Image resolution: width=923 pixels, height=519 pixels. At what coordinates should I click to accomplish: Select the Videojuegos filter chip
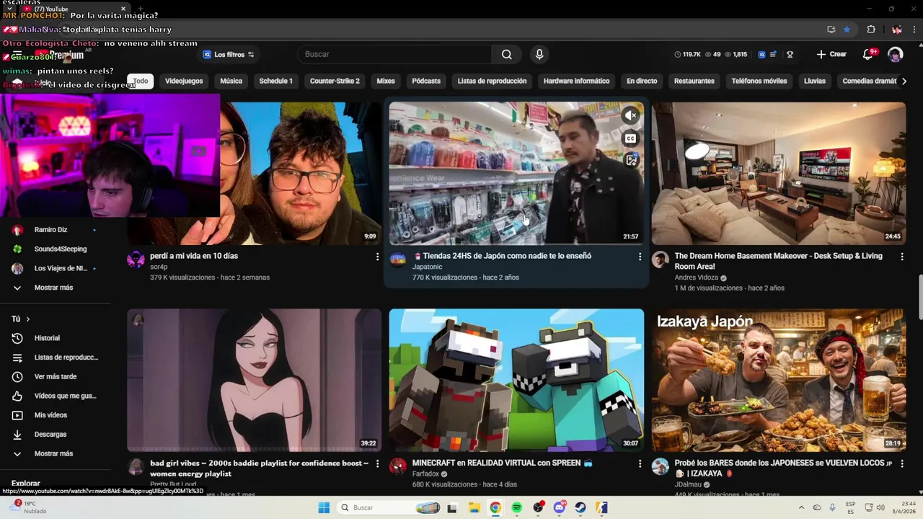[184, 81]
